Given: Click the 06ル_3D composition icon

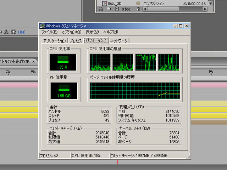Looking at the screenshot, I should pos(104,3).
